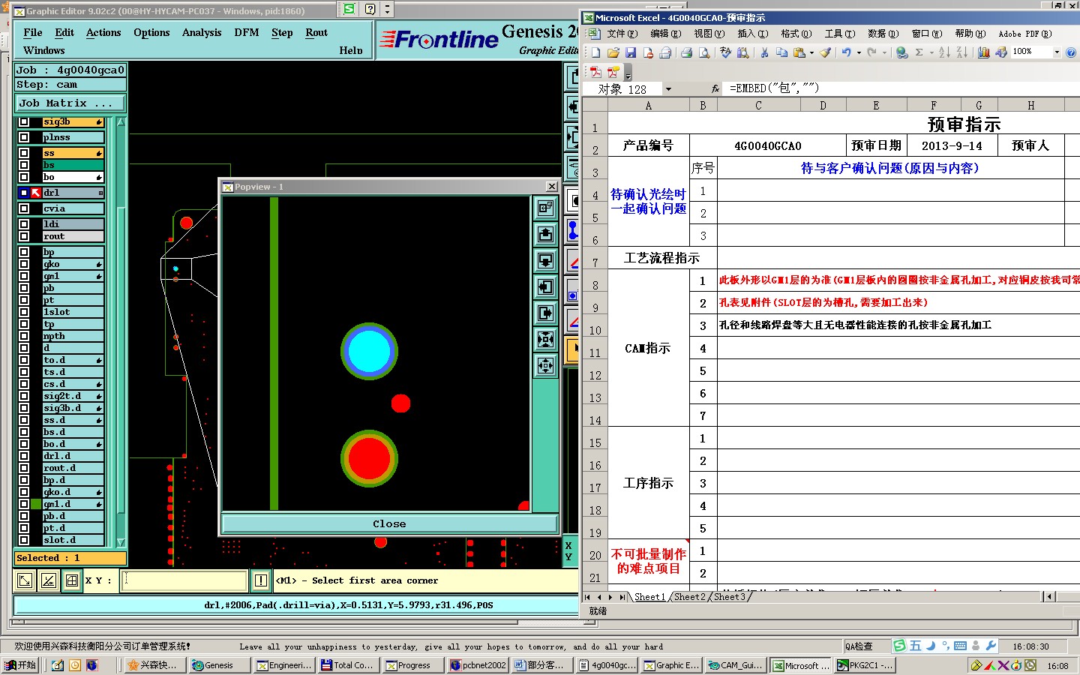Open the Excel zoom 100% dropdown
Screen dimensions: 1080x675
pyautogui.click(x=1057, y=52)
